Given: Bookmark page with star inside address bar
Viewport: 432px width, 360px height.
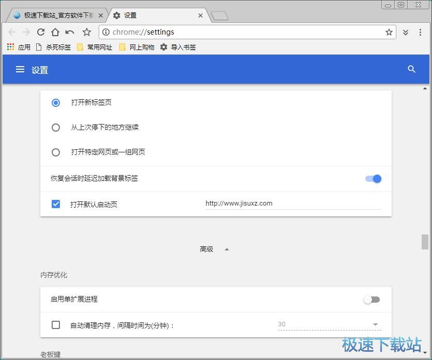Looking at the screenshot, I should click(x=389, y=32).
